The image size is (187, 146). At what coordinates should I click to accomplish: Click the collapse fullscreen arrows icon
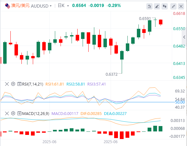click(x=173, y=6)
